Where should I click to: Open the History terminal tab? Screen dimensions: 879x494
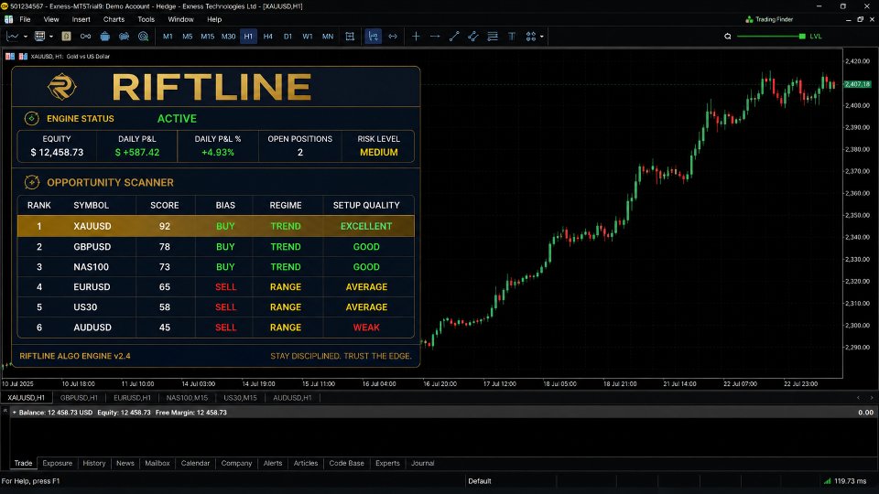93,463
